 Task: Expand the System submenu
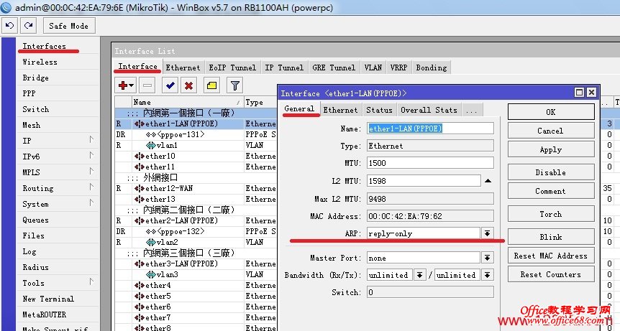pyautogui.click(x=91, y=202)
